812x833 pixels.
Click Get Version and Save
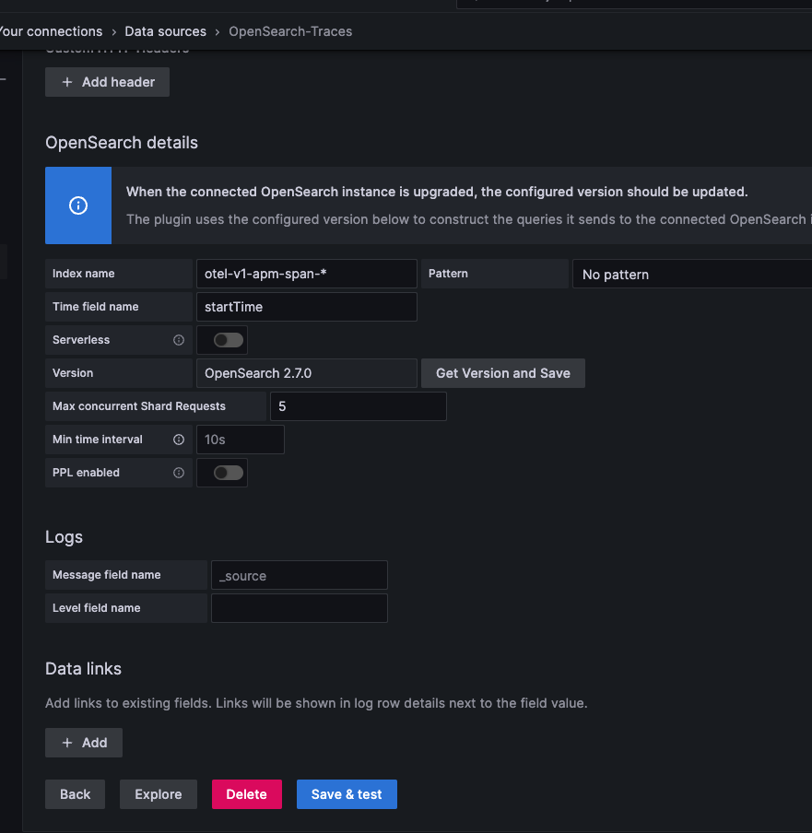(x=502, y=373)
